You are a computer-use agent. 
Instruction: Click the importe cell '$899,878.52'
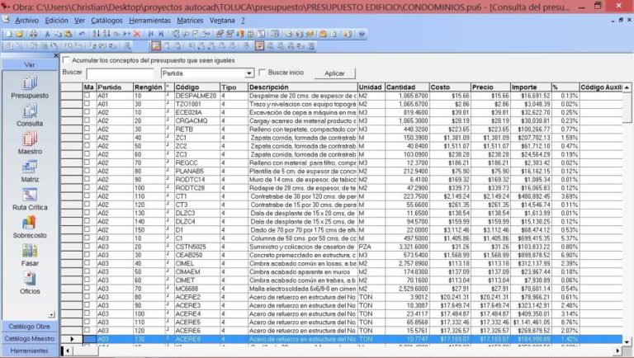pyautogui.click(x=531, y=255)
